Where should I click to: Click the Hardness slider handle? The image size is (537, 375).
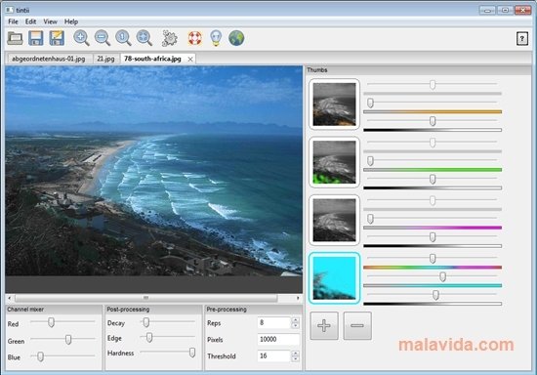pyautogui.click(x=192, y=353)
